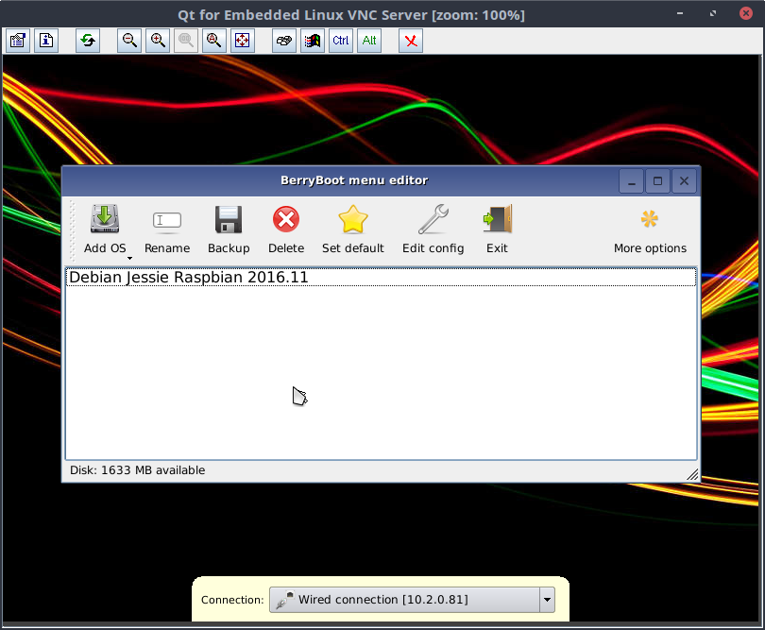Image resolution: width=765 pixels, height=630 pixels.
Task: Open the VNC viewer options icon
Action: (18, 40)
